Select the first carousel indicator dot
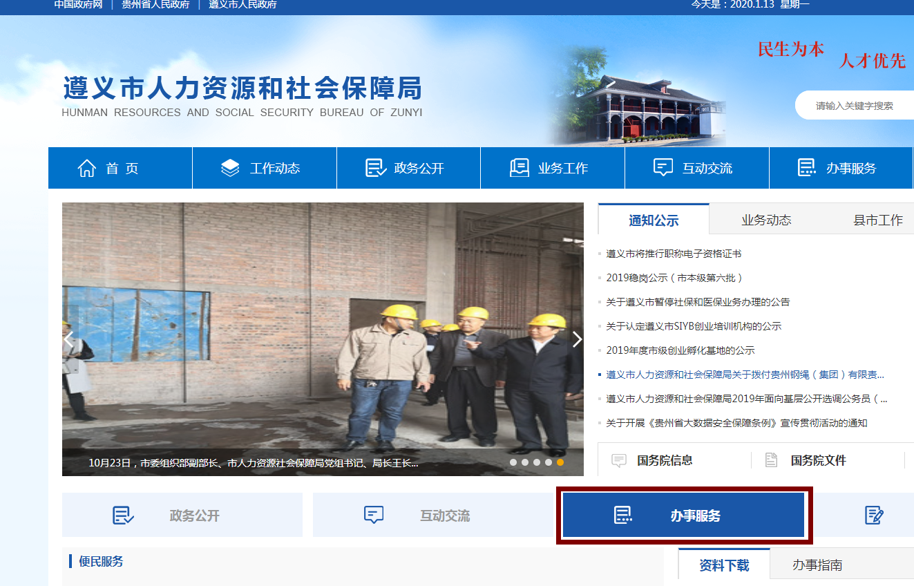 pos(514,464)
